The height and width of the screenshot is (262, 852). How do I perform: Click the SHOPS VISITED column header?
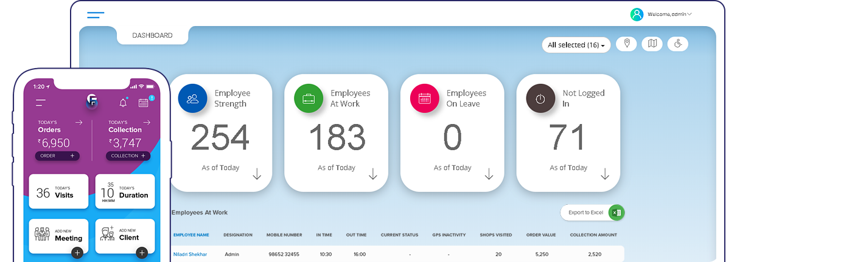[496, 235]
